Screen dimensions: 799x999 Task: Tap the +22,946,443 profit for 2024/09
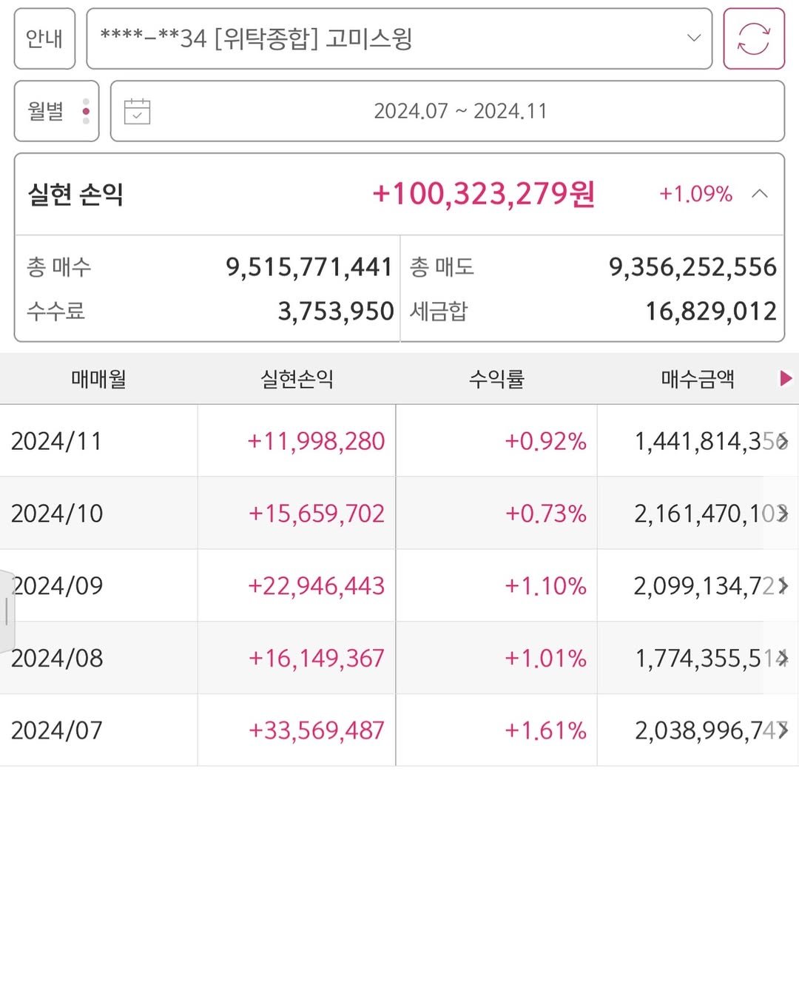(x=316, y=586)
